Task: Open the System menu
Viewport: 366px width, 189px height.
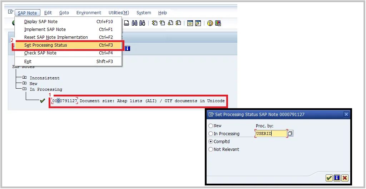Action: click(144, 13)
